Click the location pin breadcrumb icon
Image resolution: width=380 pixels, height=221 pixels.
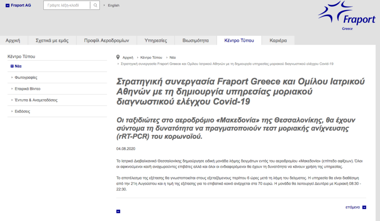point(118,57)
